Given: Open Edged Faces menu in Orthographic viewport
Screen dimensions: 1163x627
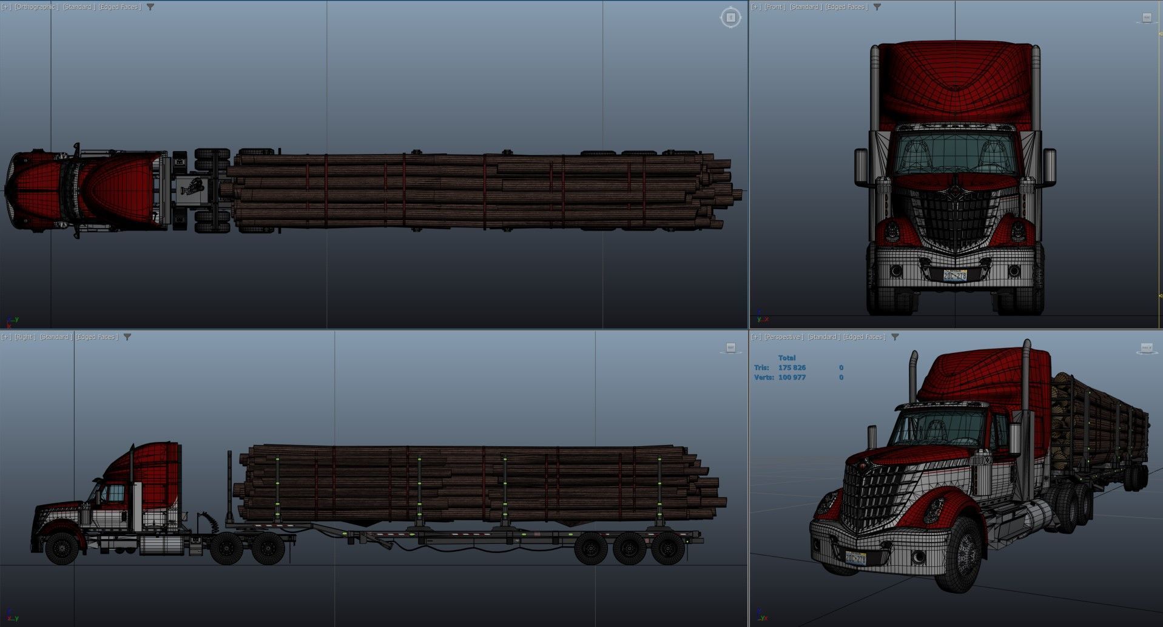Looking at the screenshot, I should point(120,7).
